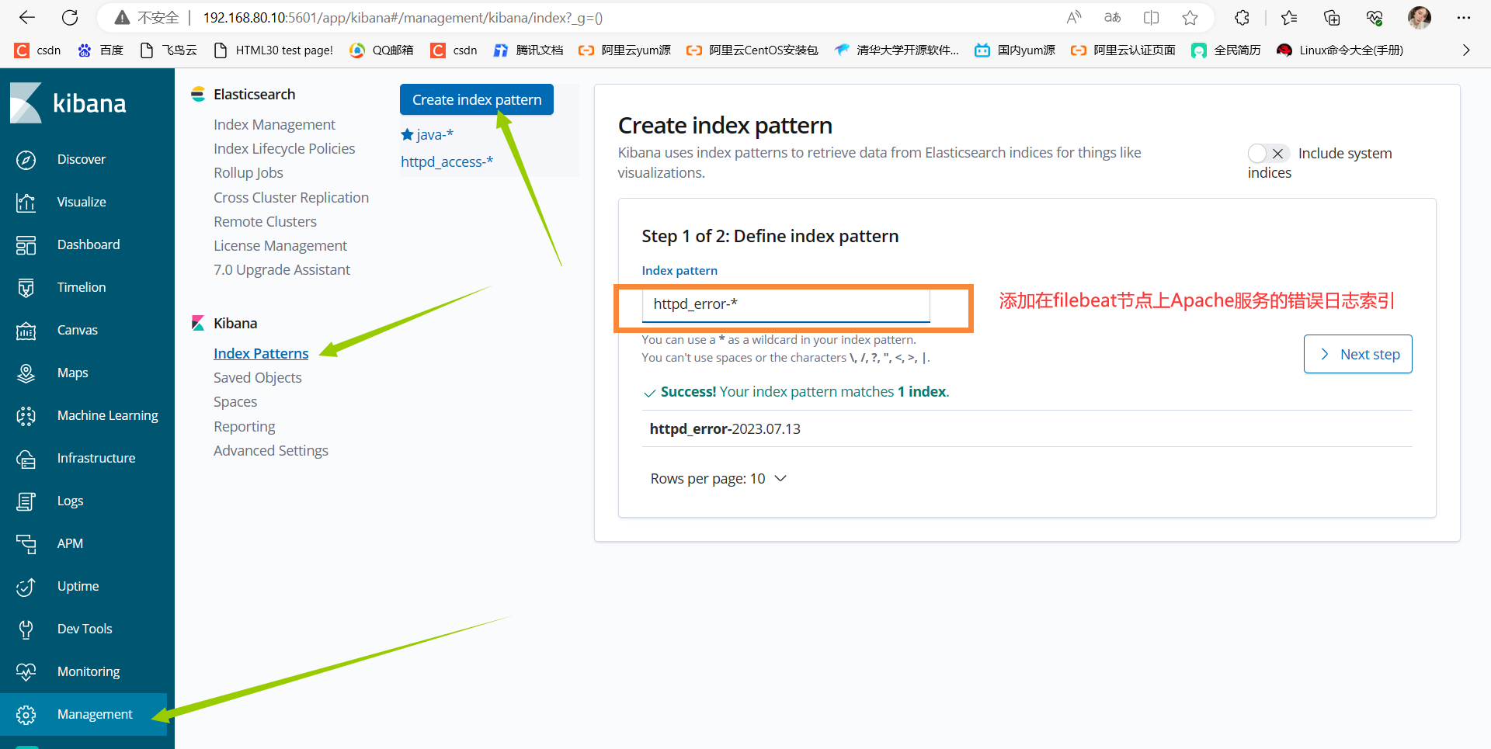This screenshot has height=749, width=1491.
Task: Open the browser settings ellipsis menu
Action: tap(1464, 18)
